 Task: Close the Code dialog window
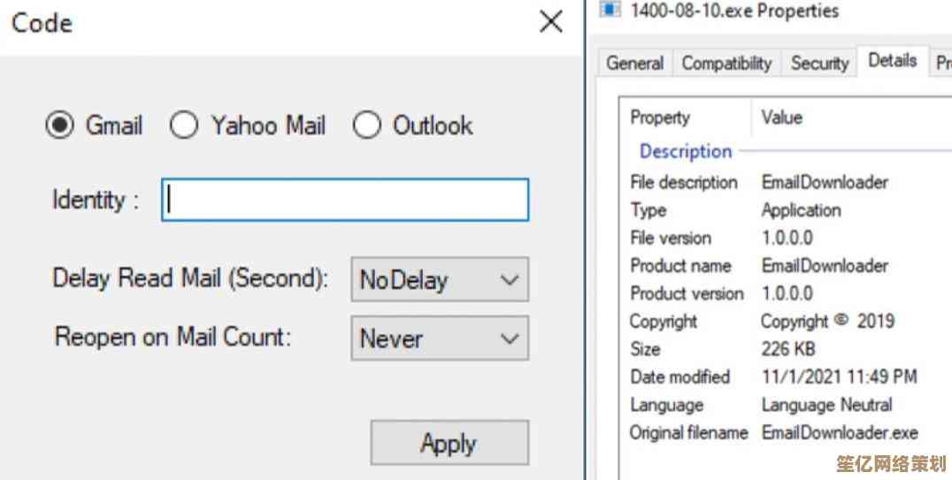[x=550, y=23]
